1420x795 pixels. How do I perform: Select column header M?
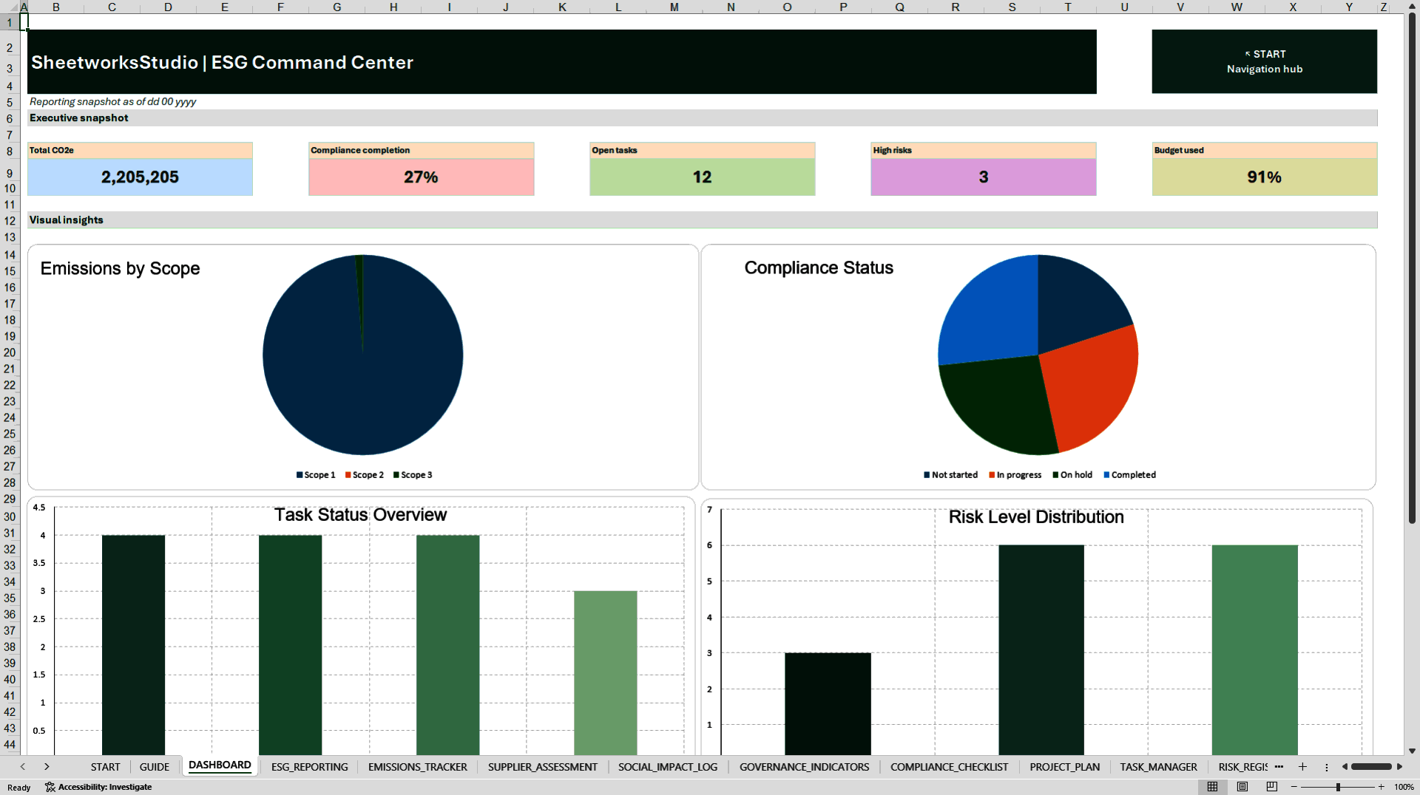(674, 7)
